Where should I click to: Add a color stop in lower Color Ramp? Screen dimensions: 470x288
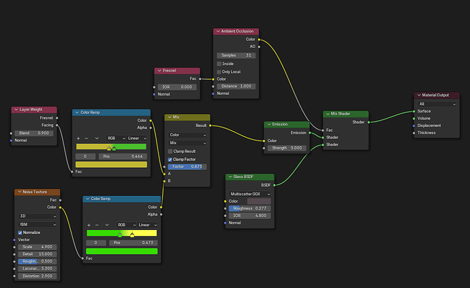[x=89, y=225]
